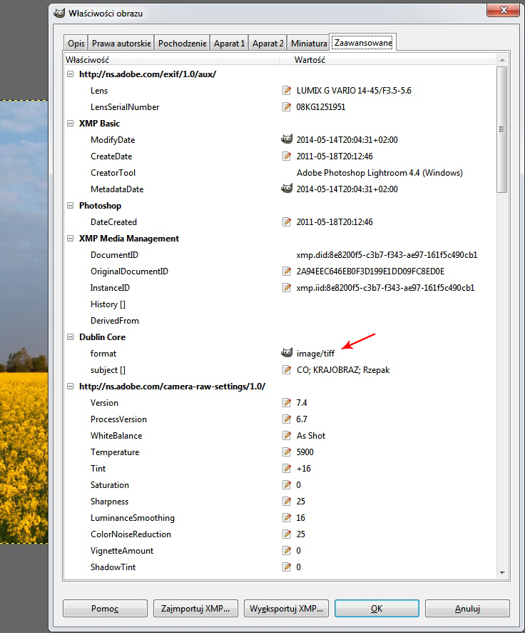Click the Zaimportuj XMP button

click(x=195, y=609)
